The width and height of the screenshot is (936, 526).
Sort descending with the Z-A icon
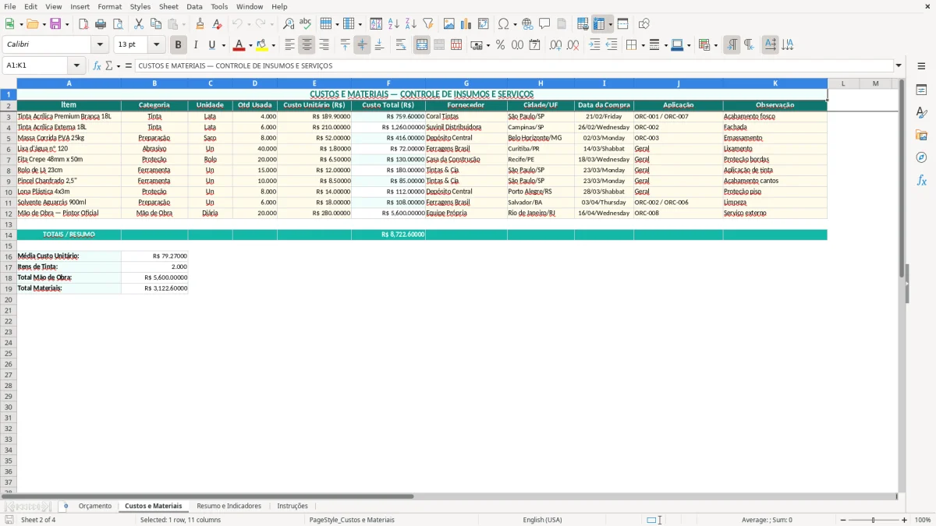(410, 24)
